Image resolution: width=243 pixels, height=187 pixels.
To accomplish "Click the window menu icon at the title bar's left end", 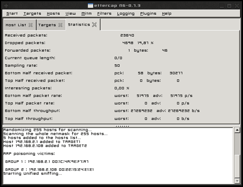I will [6, 6].
